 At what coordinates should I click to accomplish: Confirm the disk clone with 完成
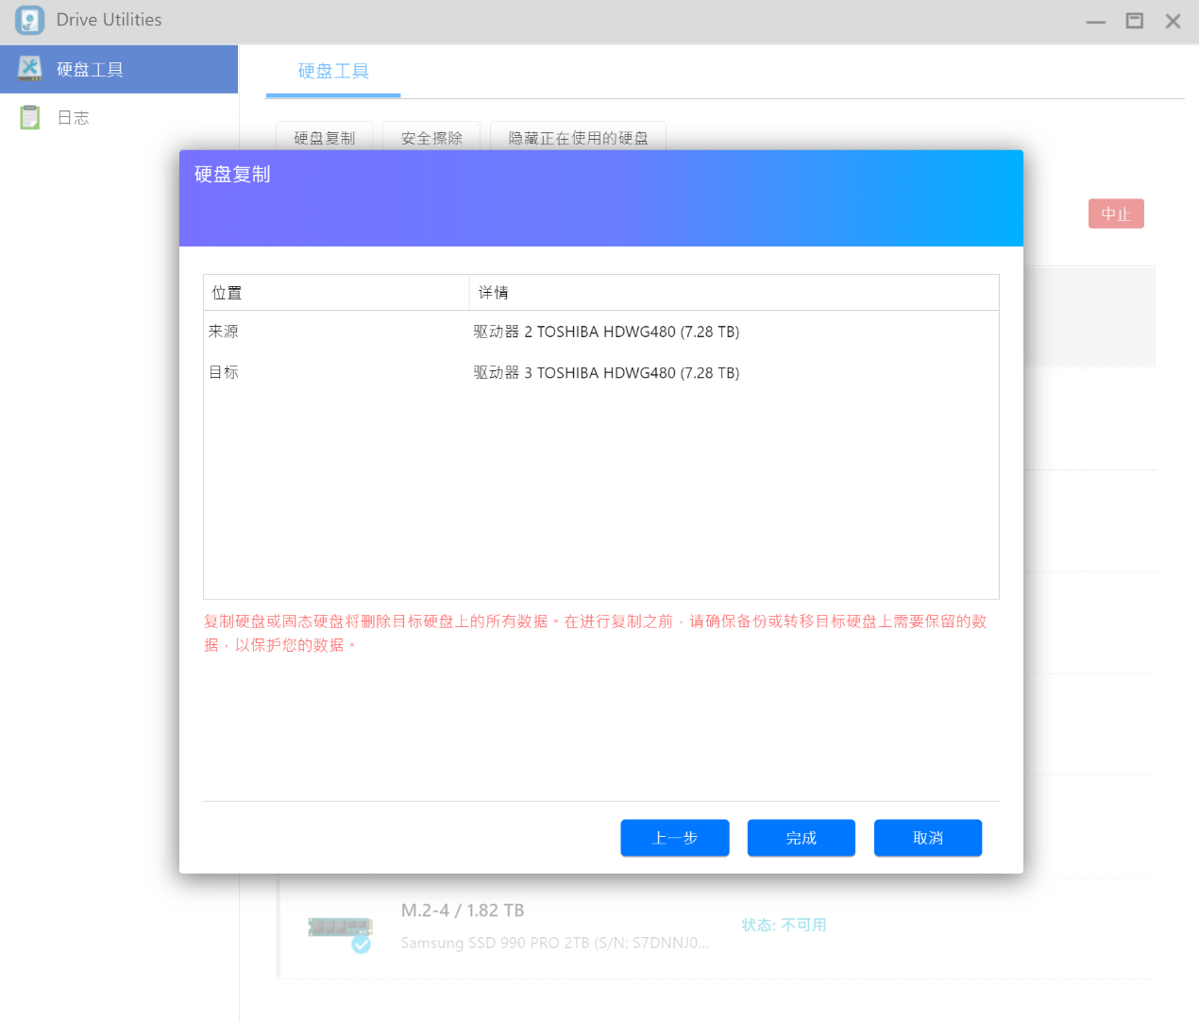[x=801, y=838]
